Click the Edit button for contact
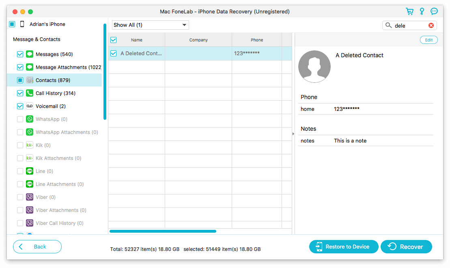 (429, 40)
